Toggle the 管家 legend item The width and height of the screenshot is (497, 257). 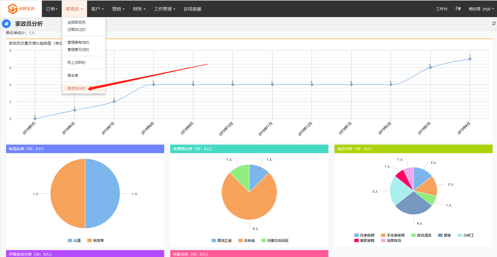(x=444, y=235)
